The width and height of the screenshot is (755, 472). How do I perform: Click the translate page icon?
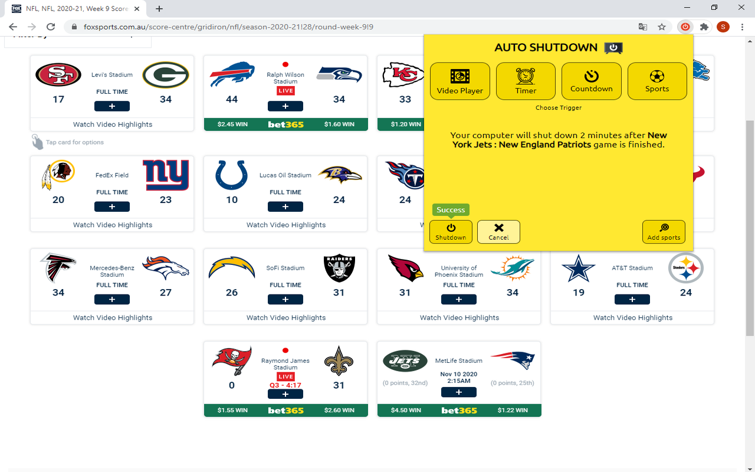[643, 27]
